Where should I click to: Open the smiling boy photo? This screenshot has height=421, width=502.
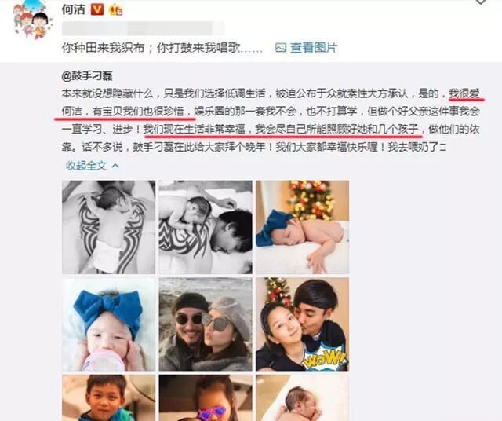tap(108, 398)
